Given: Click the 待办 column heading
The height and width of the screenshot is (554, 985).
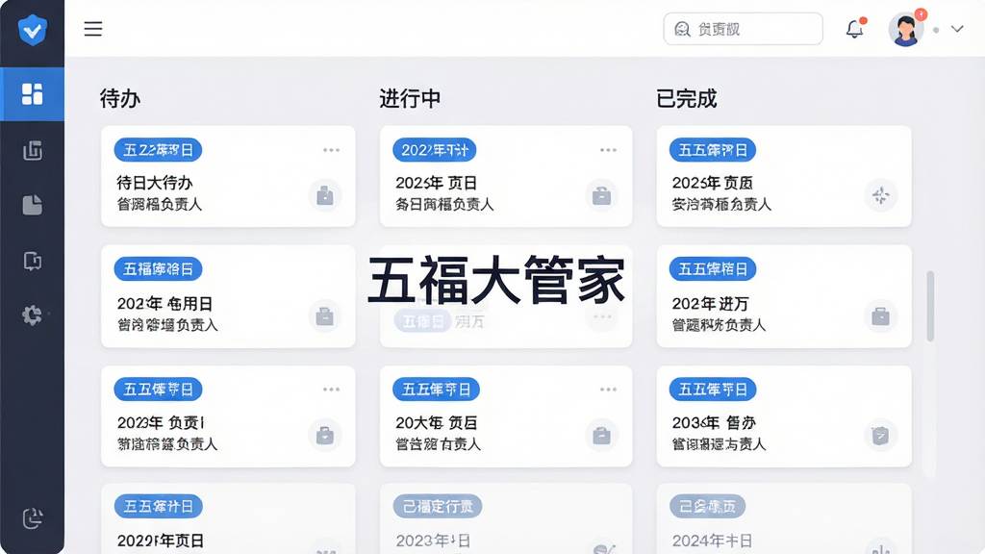Looking at the screenshot, I should pyautogui.click(x=120, y=99).
